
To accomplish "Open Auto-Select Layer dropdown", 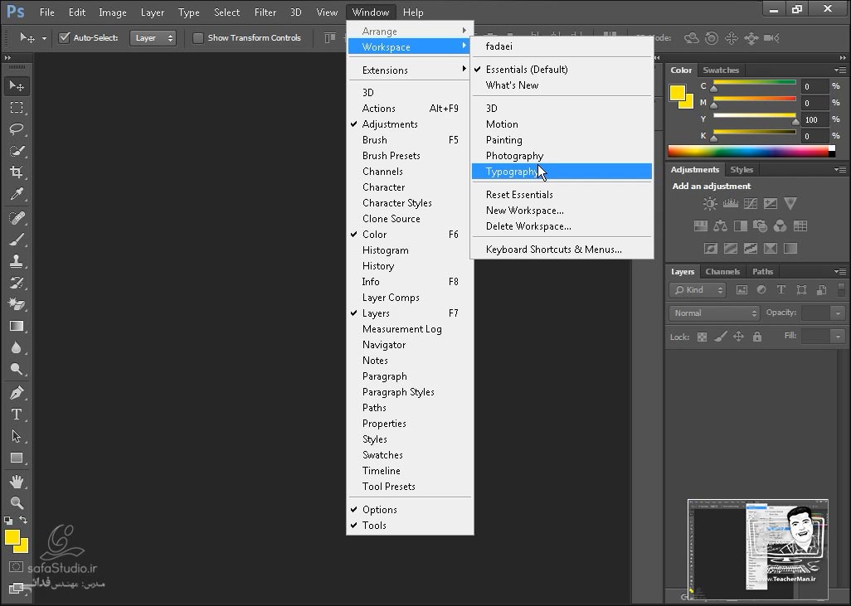I will click(x=153, y=38).
